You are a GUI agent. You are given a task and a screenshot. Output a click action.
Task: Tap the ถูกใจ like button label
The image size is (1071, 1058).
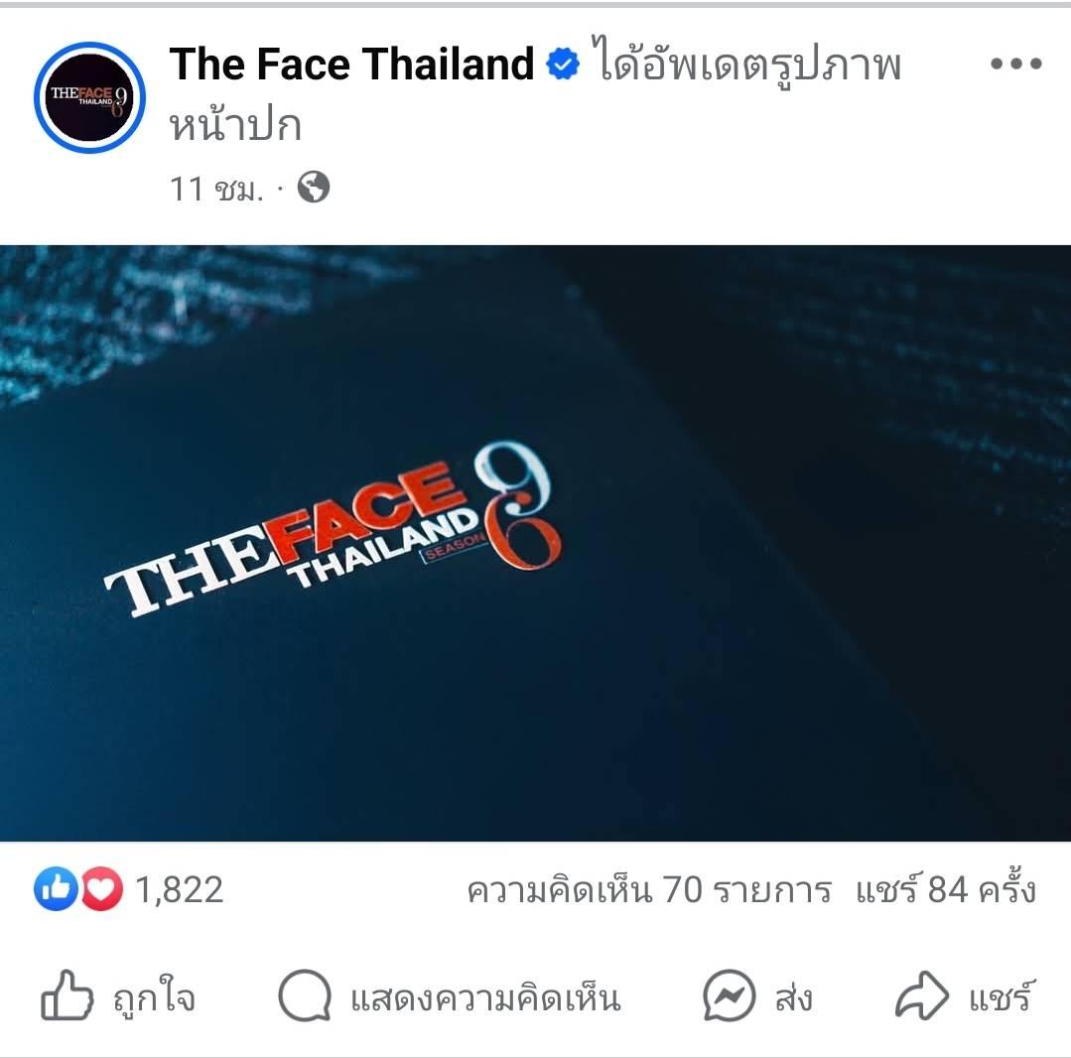click(155, 996)
